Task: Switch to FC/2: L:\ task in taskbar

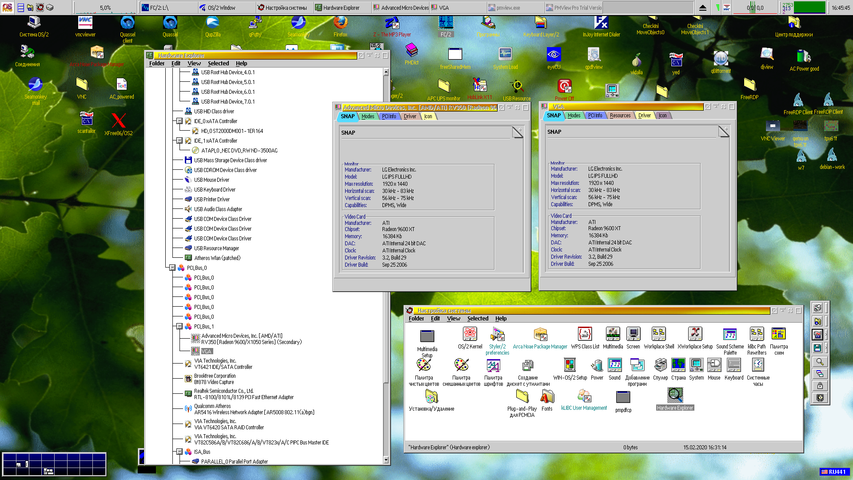Action: tap(169, 8)
